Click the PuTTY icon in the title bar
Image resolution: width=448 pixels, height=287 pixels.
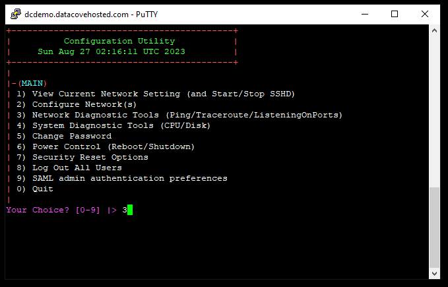tap(16, 14)
